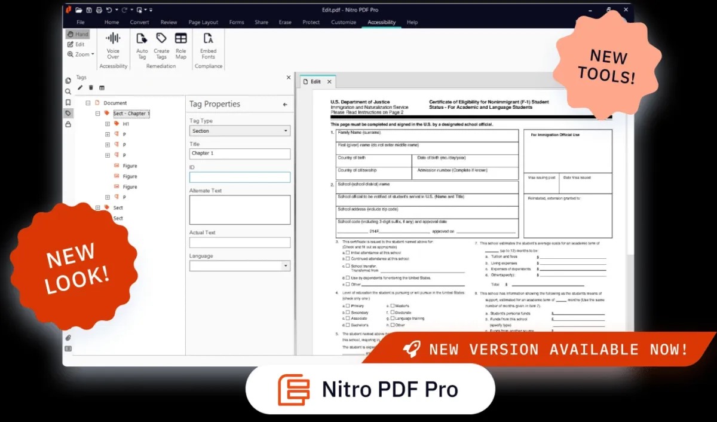
Task: Delete selected tag using trash icon
Action: pos(92,87)
